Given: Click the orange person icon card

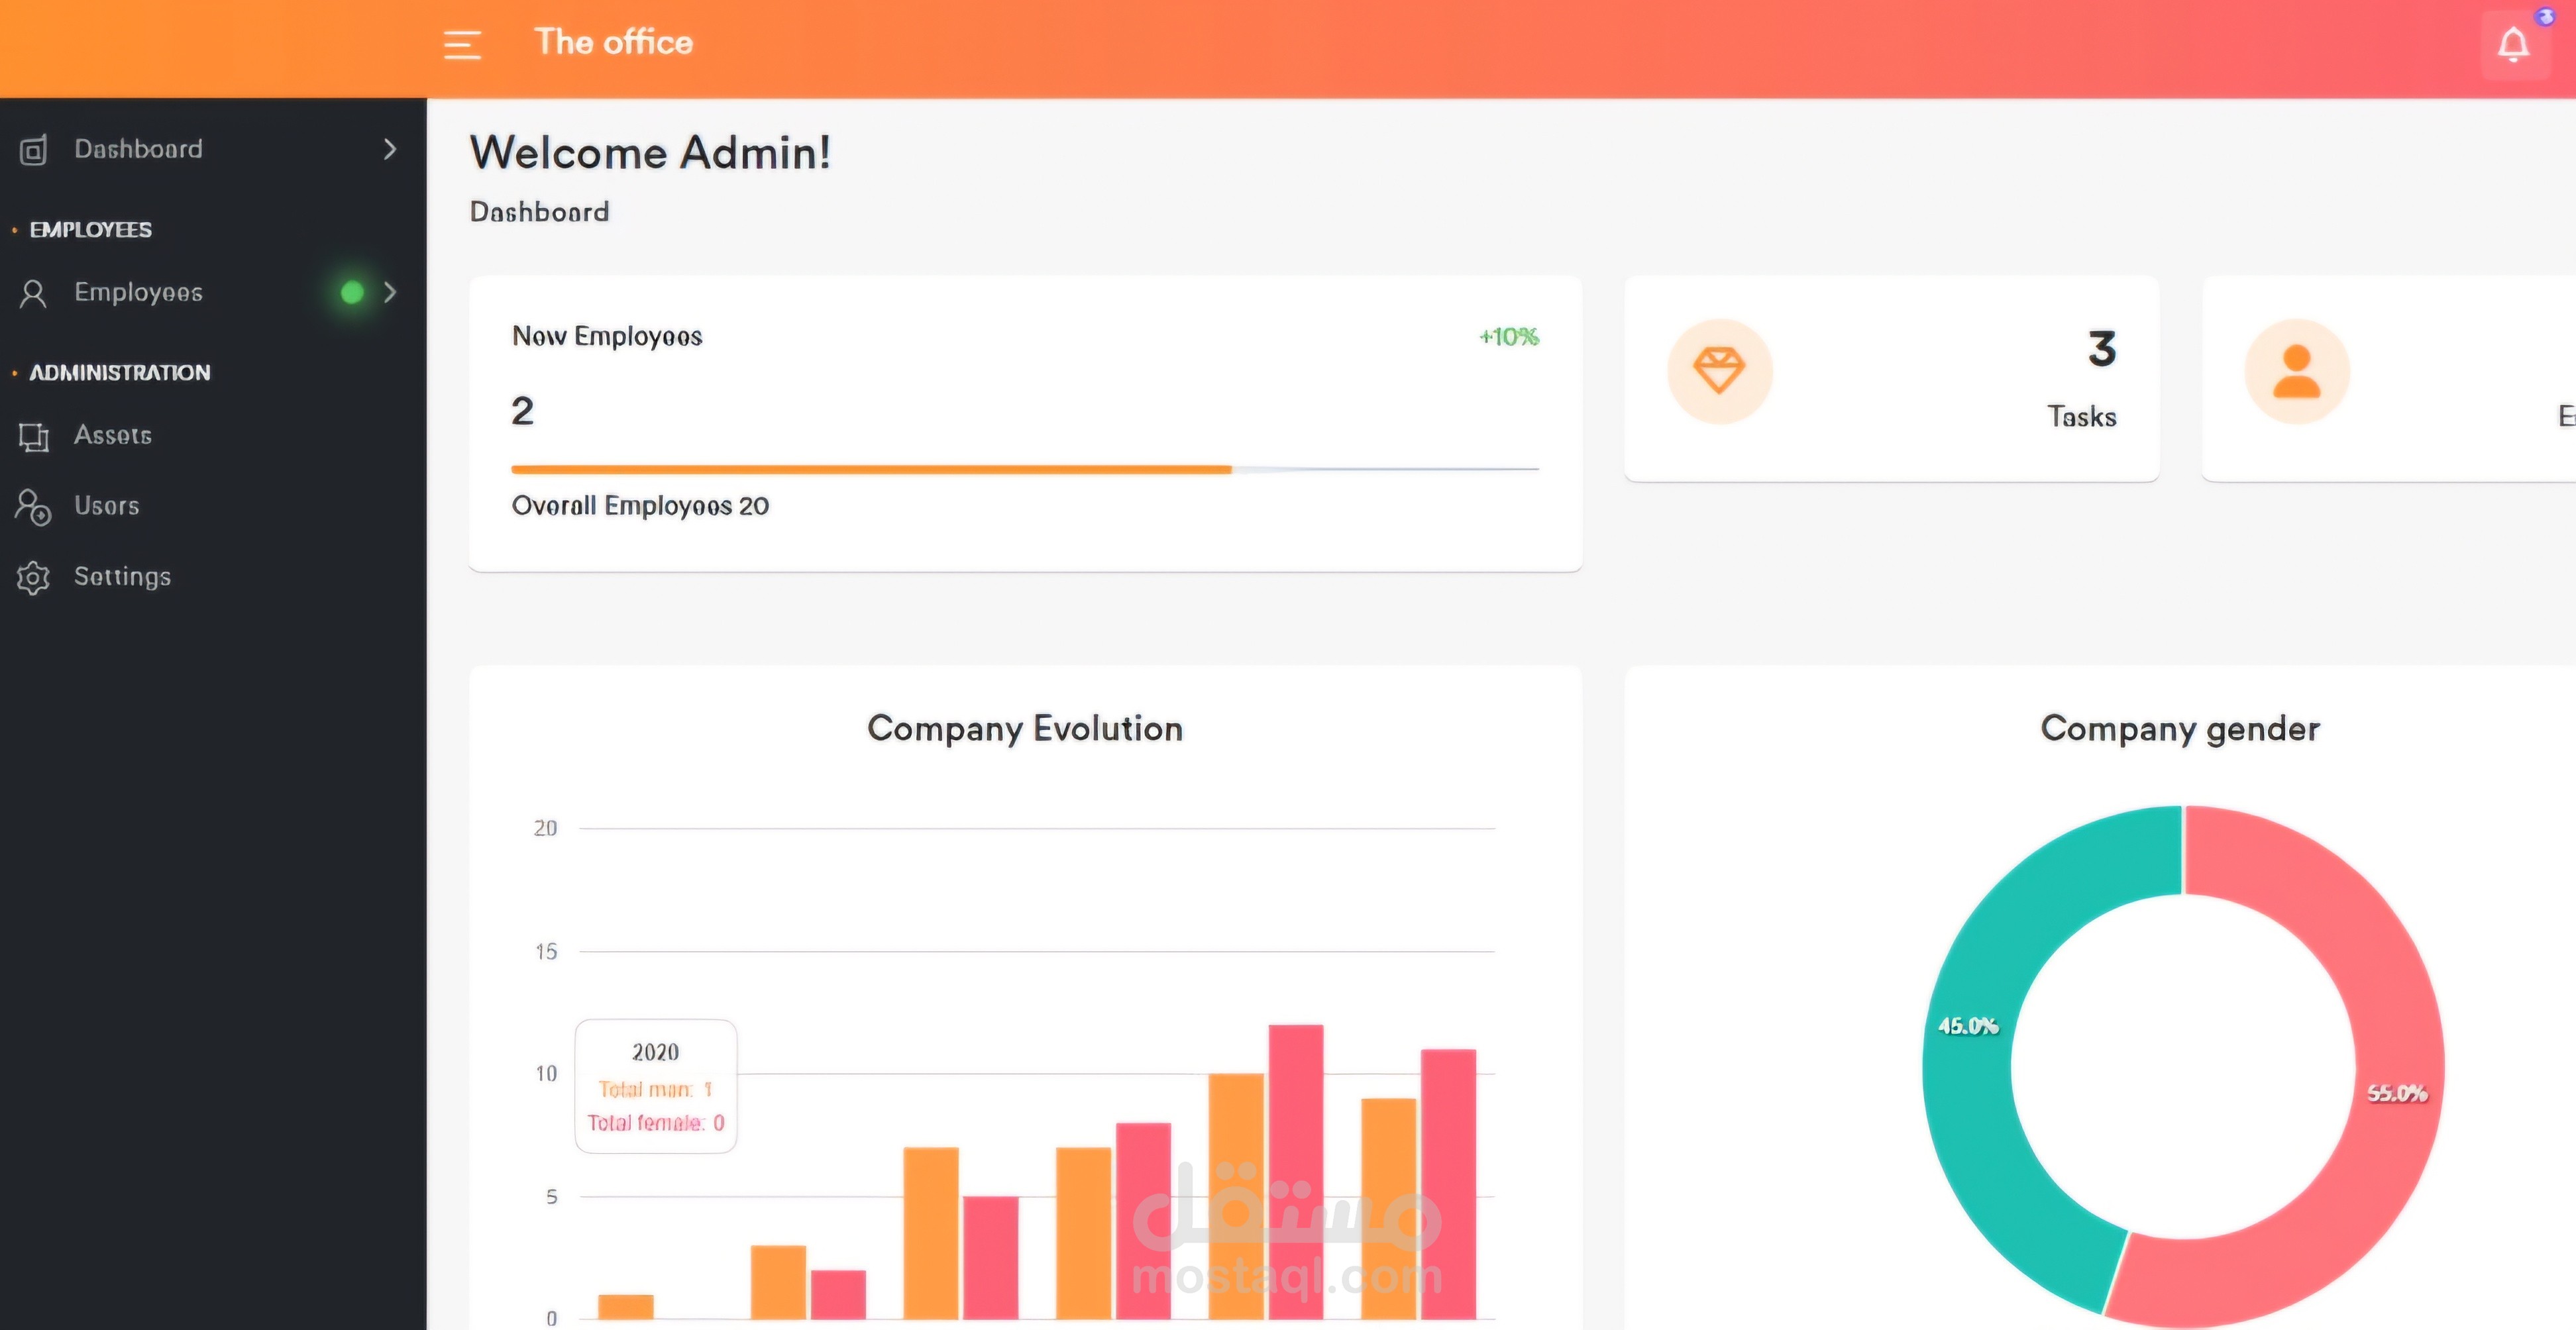Looking at the screenshot, I should pos(2297,371).
